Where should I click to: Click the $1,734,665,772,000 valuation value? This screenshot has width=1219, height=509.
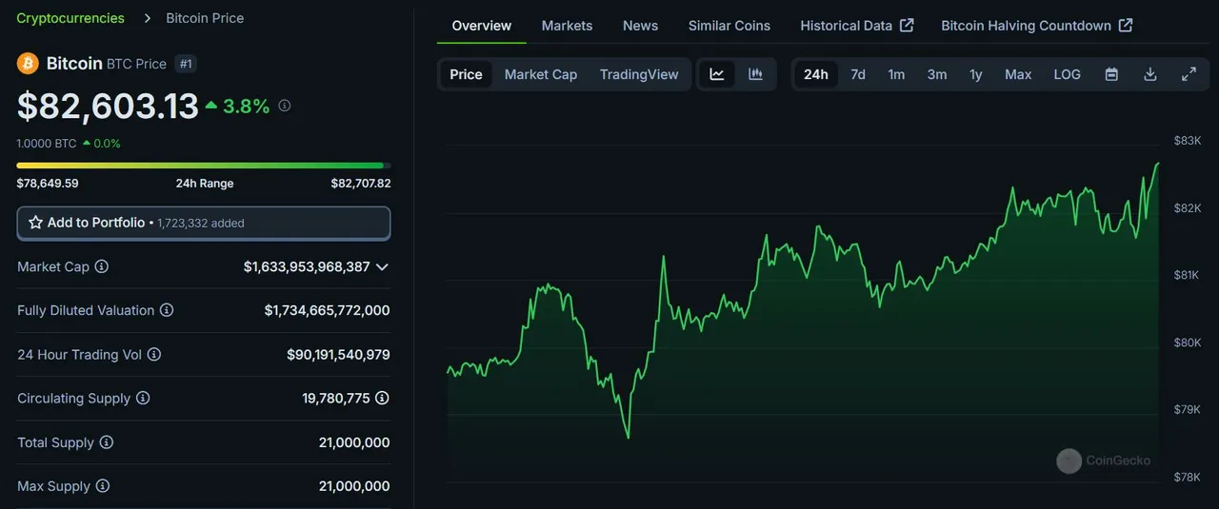coord(327,310)
